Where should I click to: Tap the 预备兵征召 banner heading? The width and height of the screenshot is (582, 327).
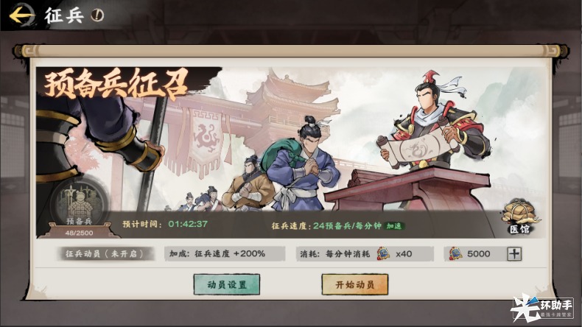tap(116, 85)
